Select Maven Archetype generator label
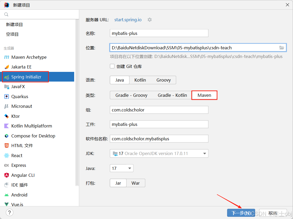Screen dimensions: 293x219 29,57
